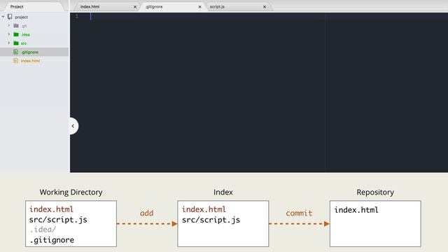Click 'index.html' in the Index box
Viewport: 448px width, 252px height.
pos(204,209)
